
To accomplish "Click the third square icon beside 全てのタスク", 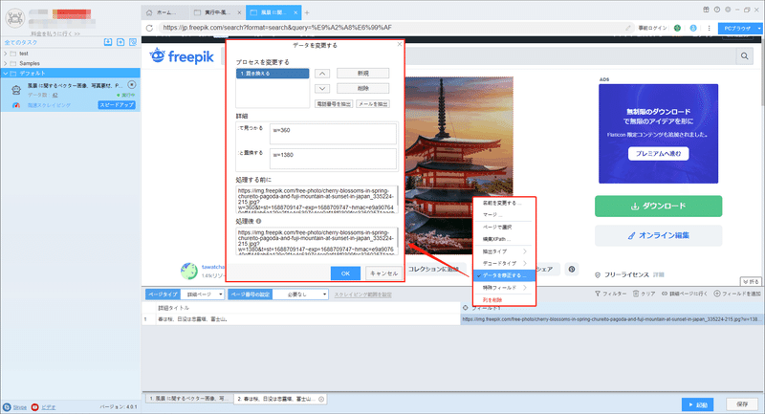I will [133, 42].
